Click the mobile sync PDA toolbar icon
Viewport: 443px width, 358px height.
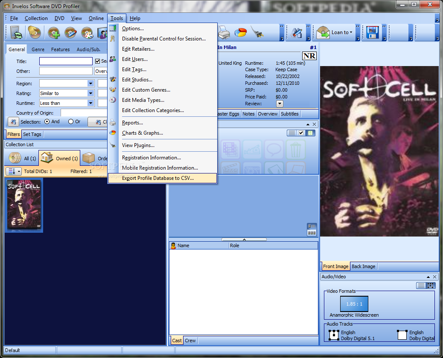[16, 32]
